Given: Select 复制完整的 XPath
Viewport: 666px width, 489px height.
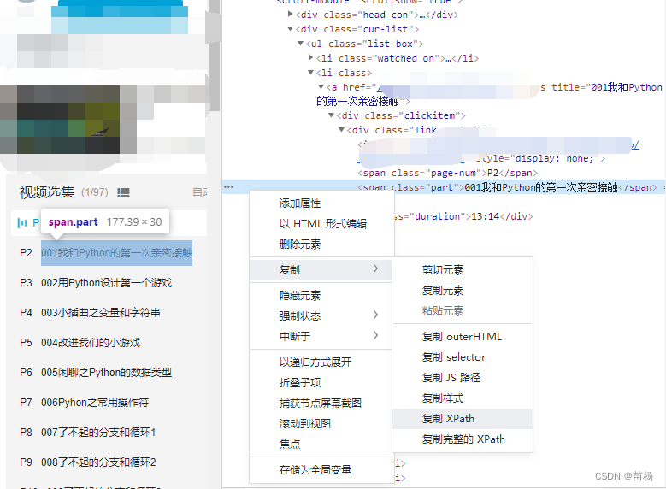Looking at the screenshot, I should pos(463,439).
